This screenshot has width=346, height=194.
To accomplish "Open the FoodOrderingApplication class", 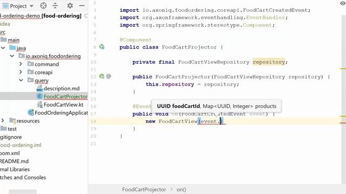I will pos(61,113).
